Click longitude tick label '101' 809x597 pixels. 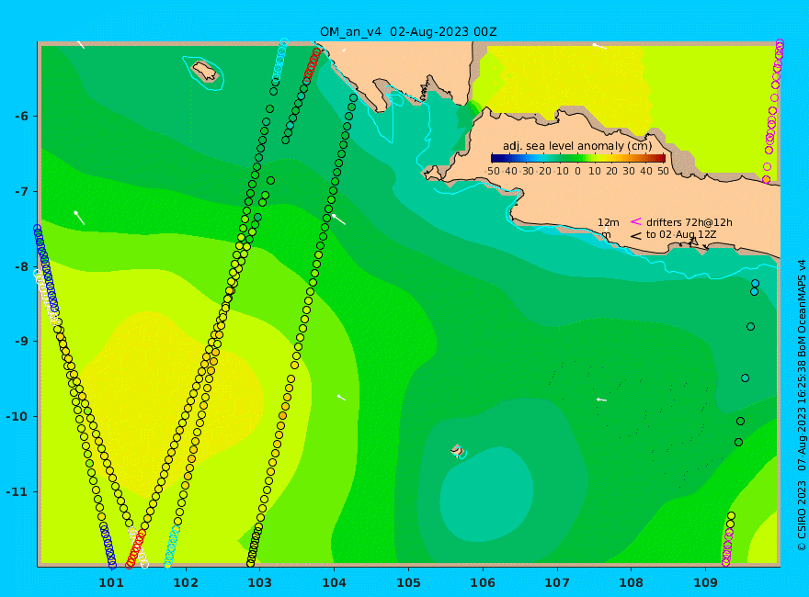111,583
